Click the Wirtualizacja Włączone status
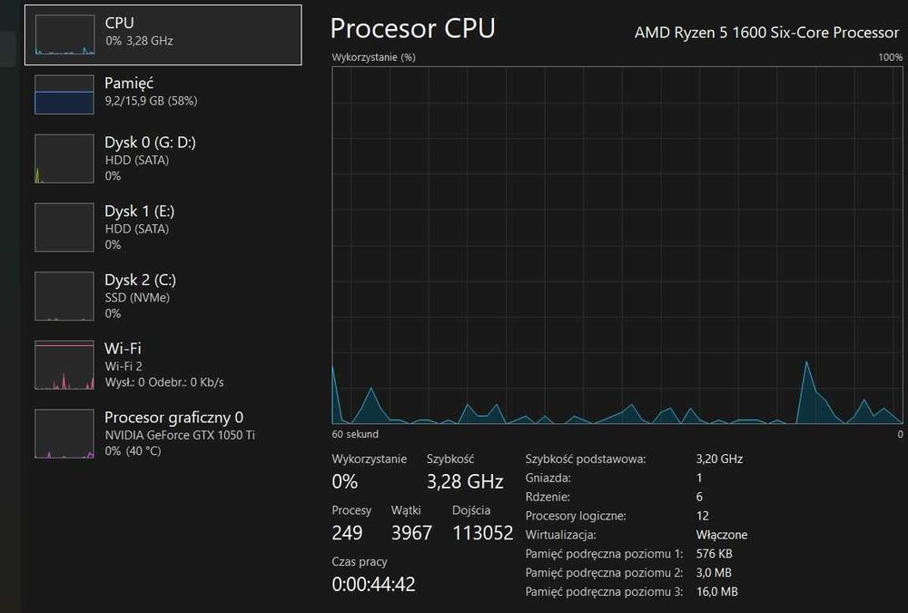This screenshot has height=613, width=908. [722, 535]
